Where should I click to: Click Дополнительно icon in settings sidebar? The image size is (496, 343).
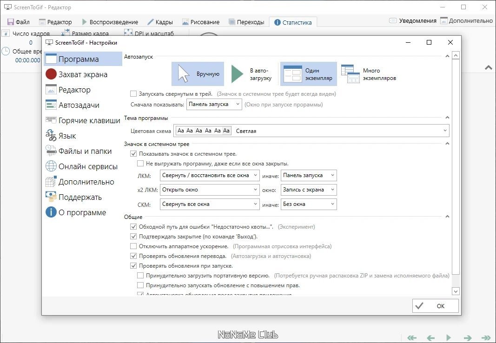[51, 181]
